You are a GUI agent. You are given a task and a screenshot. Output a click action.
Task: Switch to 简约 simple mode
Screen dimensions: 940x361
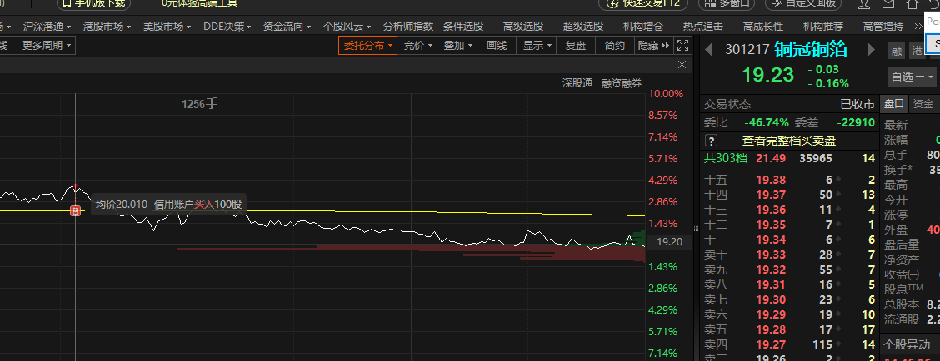[x=615, y=46]
